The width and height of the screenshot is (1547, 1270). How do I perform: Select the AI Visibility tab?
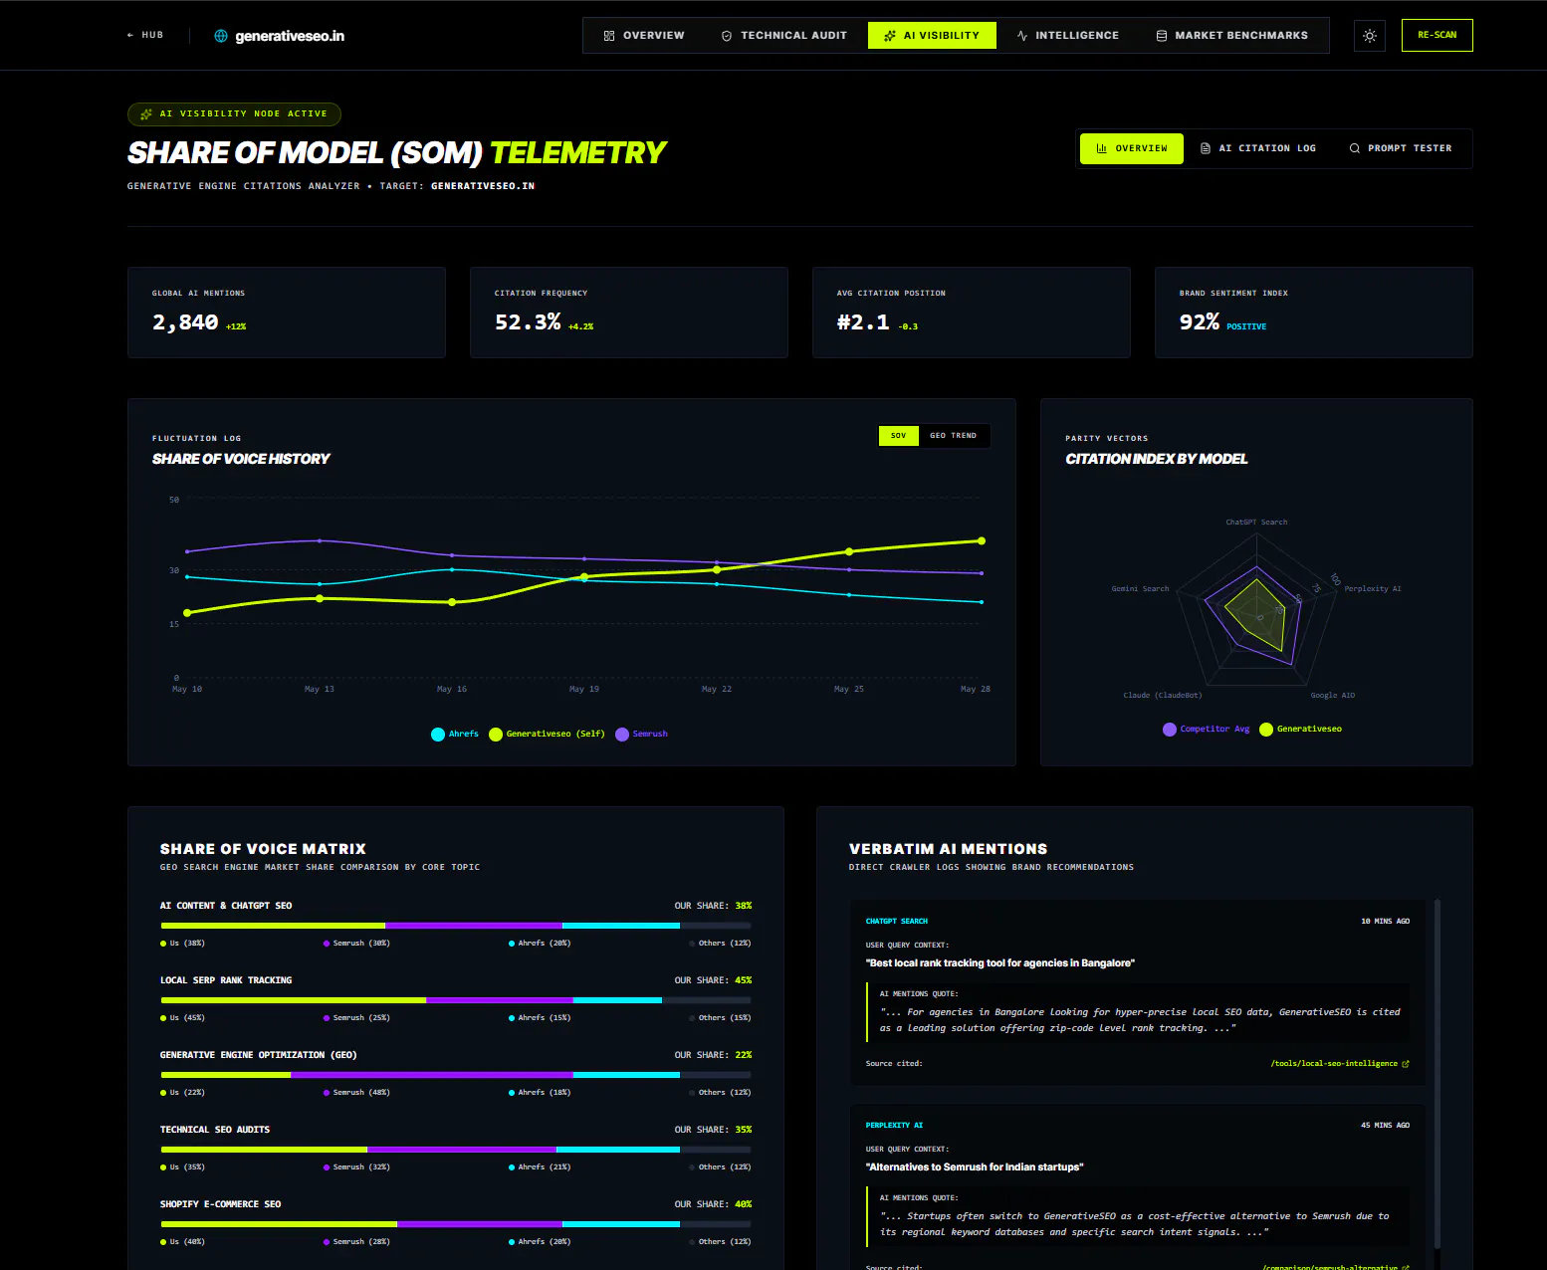point(932,36)
